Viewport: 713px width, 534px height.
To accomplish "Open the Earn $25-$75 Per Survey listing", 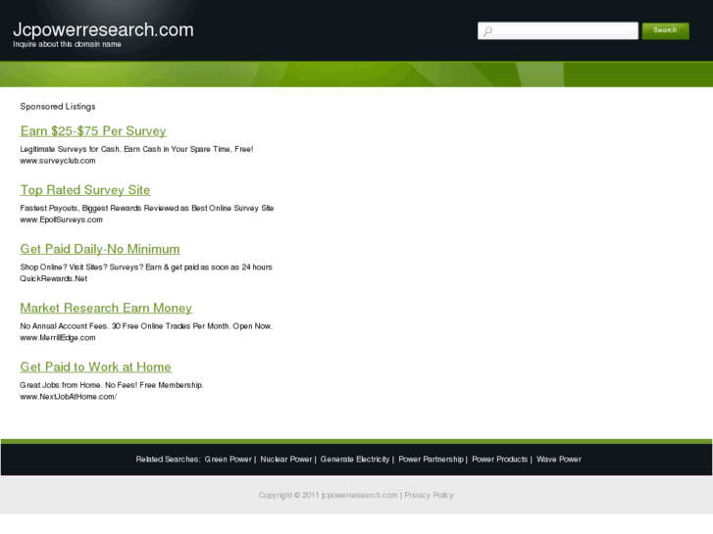I will [x=93, y=131].
